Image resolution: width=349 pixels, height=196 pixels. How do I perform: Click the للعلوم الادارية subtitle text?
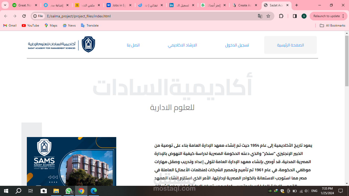172,107
